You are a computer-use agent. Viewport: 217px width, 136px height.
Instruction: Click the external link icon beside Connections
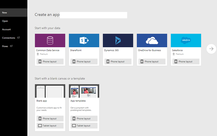[19, 37]
